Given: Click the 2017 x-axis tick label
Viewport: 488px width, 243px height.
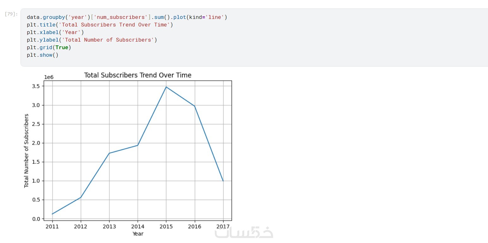Looking at the screenshot, I should (x=223, y=226).
